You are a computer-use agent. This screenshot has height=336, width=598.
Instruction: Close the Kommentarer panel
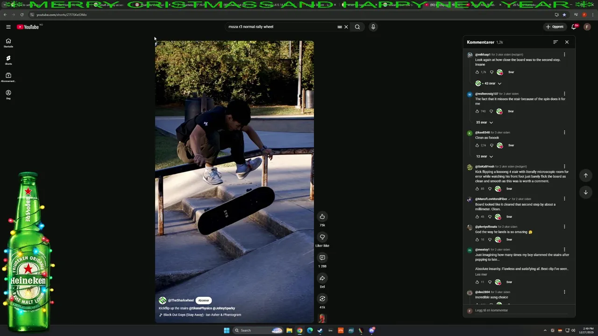pyautogui.click(x=567, y=42)
